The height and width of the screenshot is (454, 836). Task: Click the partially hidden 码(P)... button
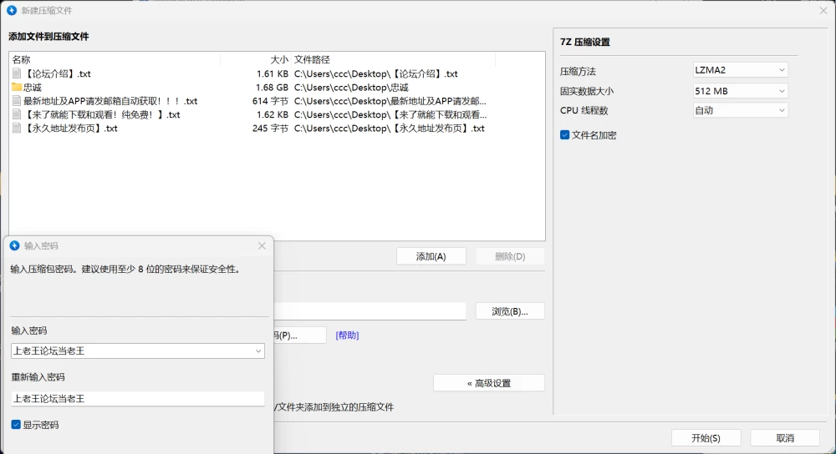click(x=299, y=335)
